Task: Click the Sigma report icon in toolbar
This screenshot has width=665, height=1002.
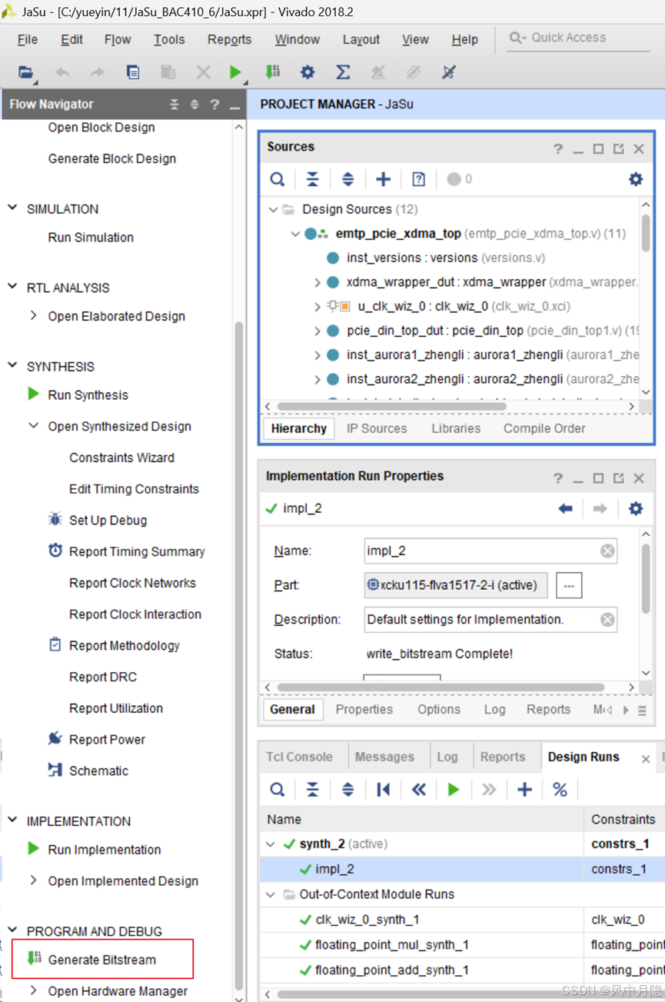Action: (x=343, y=72)
